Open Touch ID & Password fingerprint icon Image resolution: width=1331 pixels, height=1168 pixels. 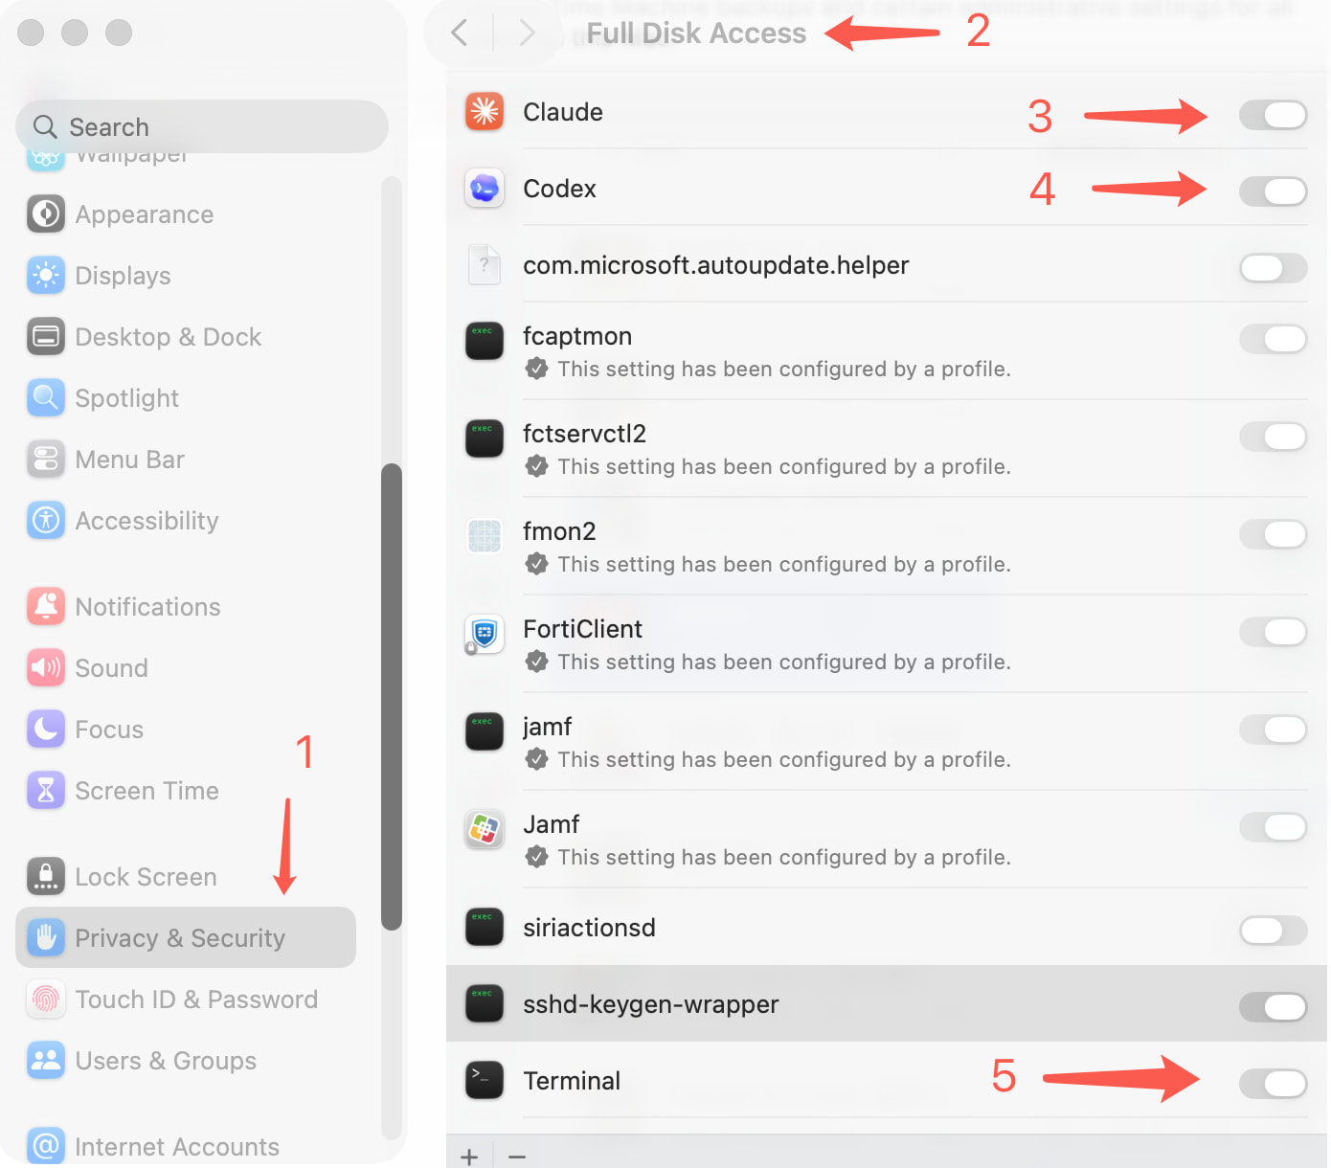coord(46,999)
